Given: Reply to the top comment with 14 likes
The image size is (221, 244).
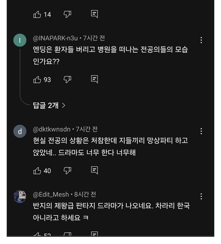Looking at the screenshot, I should [x=94, y=14].
